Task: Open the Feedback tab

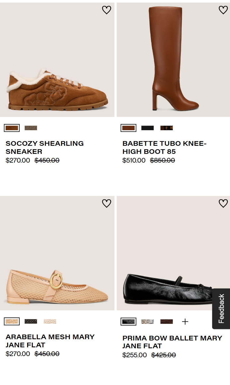Action: point(221,309)
